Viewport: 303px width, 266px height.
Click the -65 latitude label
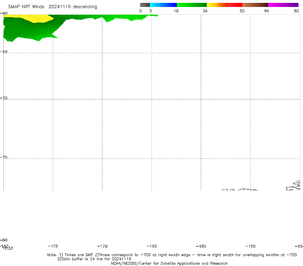(4, 52)
